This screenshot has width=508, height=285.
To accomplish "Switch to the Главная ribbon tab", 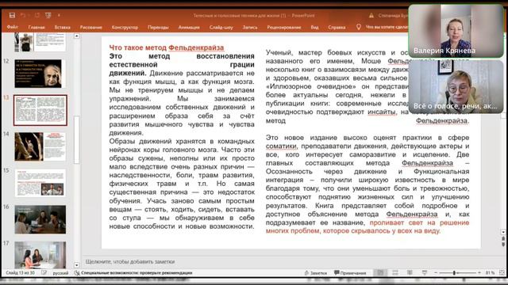I will pos(37,27).
